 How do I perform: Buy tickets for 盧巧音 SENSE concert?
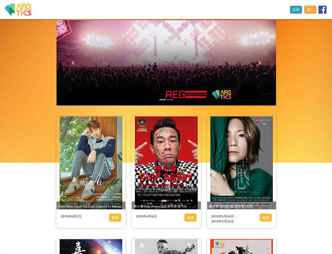266,218
